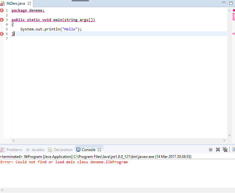Remove the terminated launch from console
This screenshot has width=235, height=193.
(x=218, y=150)
